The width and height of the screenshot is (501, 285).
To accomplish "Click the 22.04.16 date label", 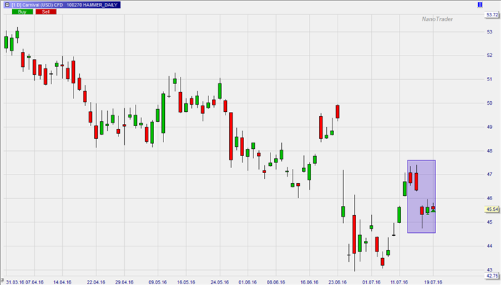I will [x=96, y=282].
